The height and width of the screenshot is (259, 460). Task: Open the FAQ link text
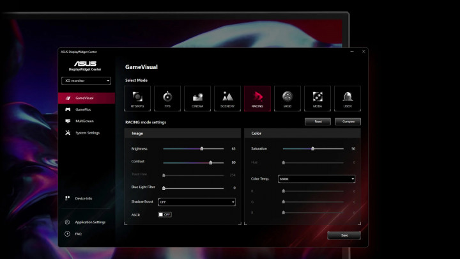[x=79, y=234]
